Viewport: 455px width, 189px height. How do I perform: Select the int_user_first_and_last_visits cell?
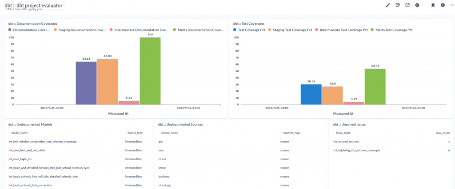pyautogui.click(x=27, y=150)
